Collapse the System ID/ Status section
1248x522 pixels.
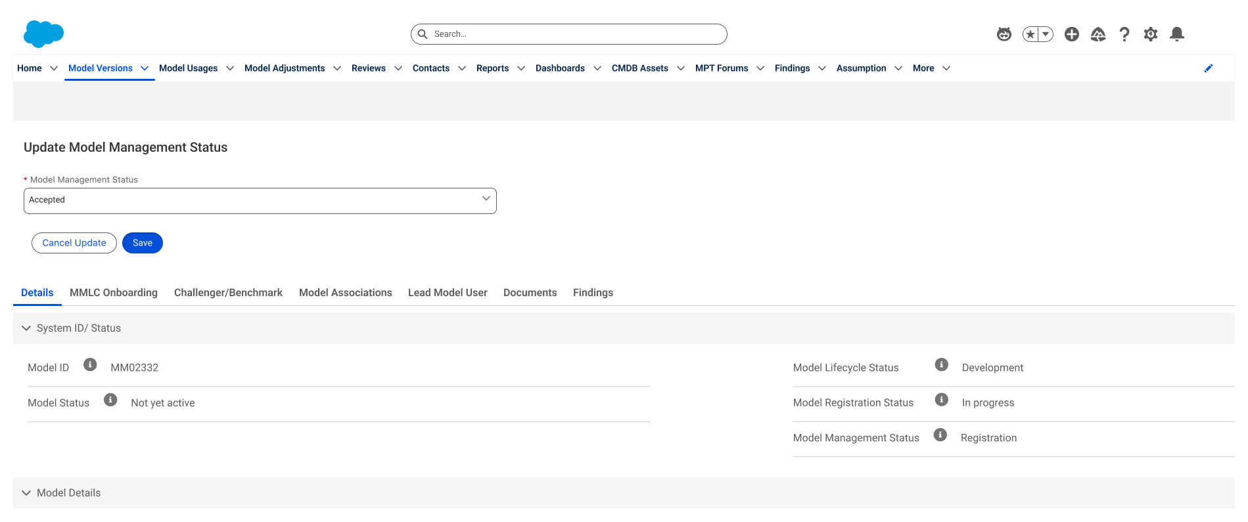pos(26,328)
